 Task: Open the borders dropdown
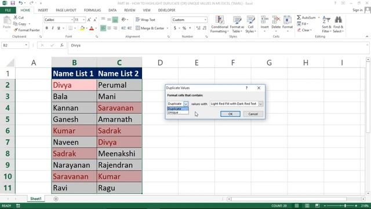(75, 28)
